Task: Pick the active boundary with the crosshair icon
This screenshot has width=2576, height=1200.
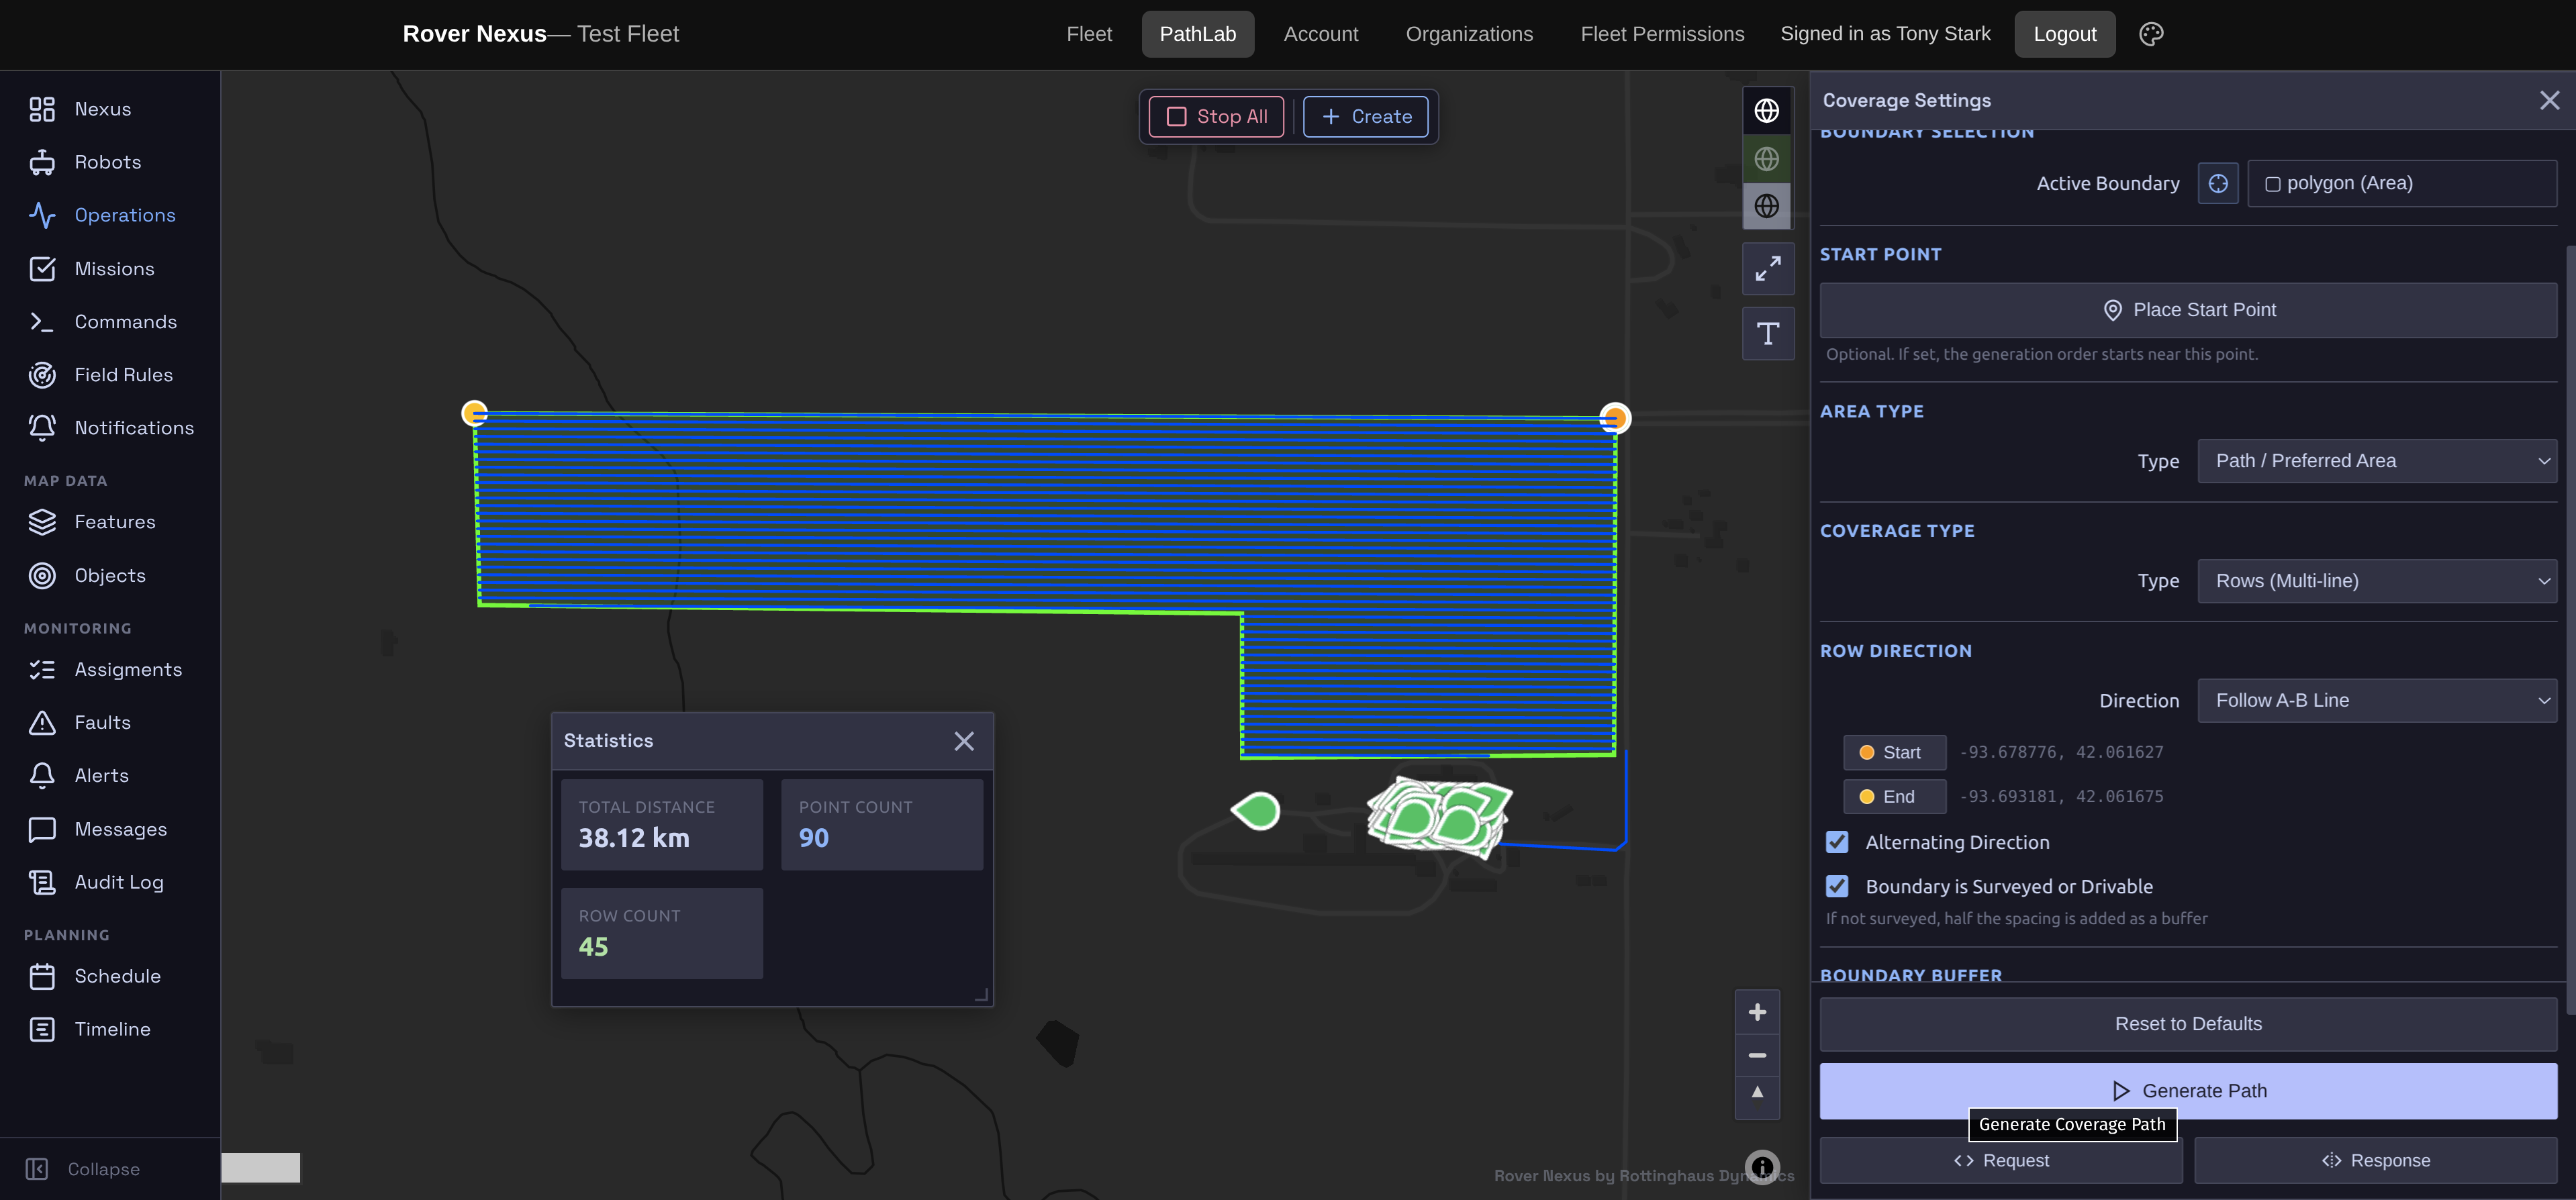Action: click(x=2218, y=184)
